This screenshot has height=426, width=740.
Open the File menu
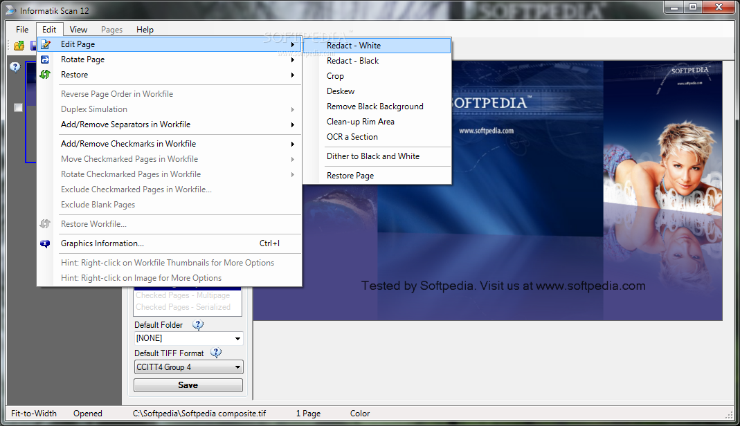[22, 29]
